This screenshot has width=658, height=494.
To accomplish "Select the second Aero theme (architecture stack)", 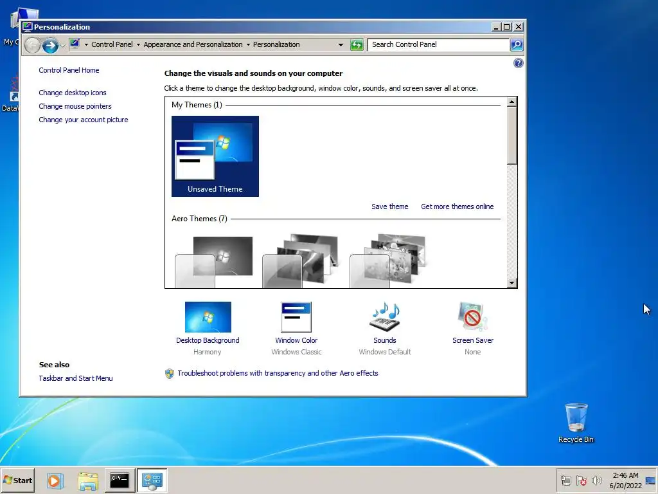I will coord(301,261).
